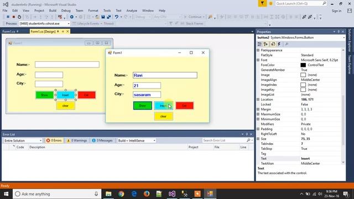This screenshot has width=354, height=199.
Task: Pause debugging with the Break All icon
Action: point(8,17)
